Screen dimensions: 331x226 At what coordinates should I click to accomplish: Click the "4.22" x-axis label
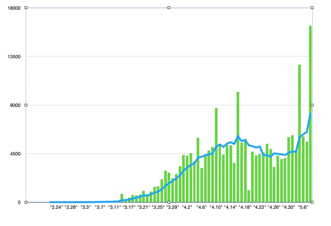[259, 207]
